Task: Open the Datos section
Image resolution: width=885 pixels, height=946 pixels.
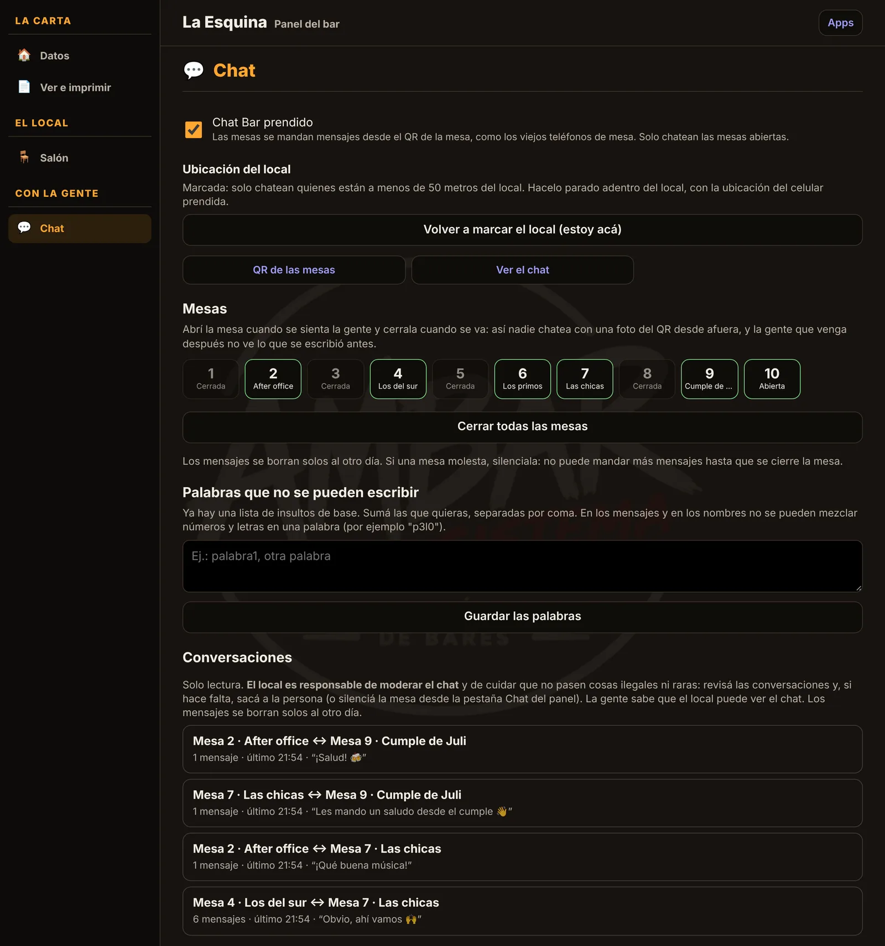Action: 80,55
